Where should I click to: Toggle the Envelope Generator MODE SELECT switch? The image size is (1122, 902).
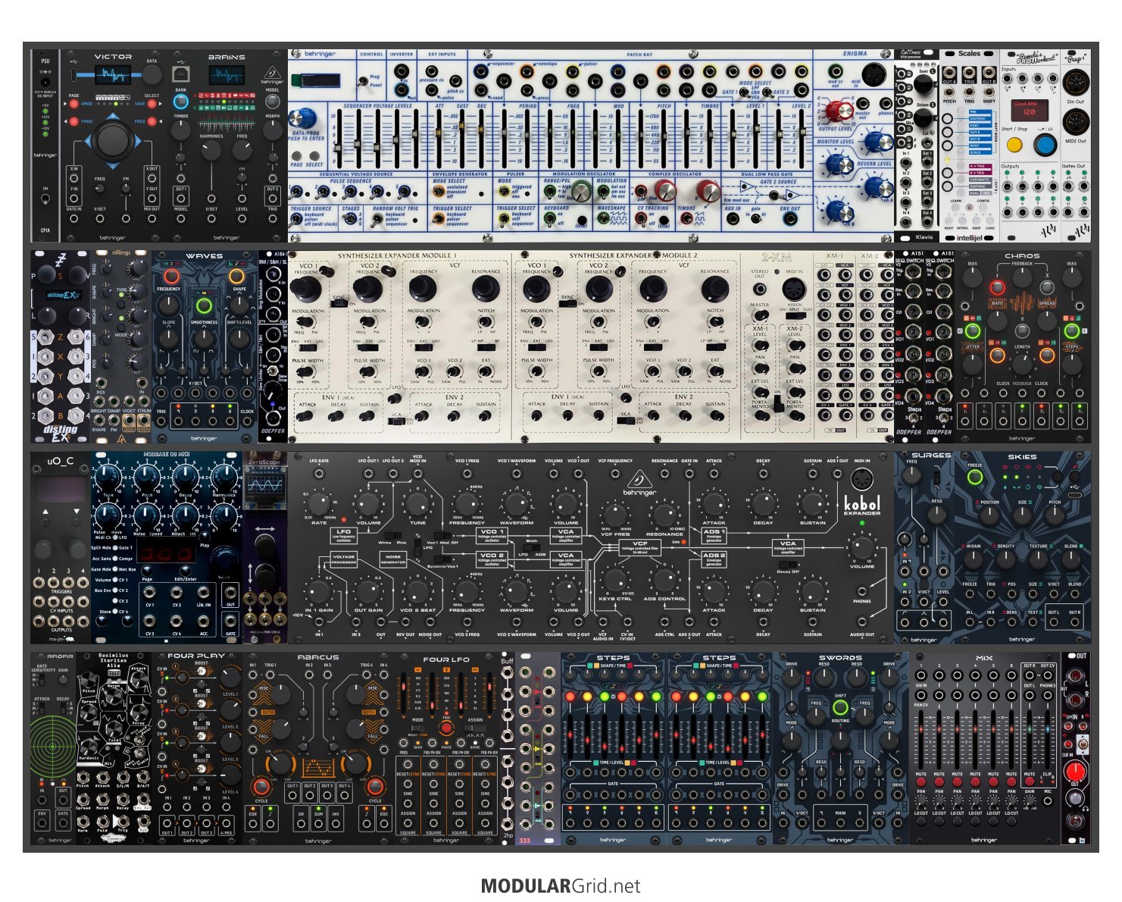click(x=440, y=192)
